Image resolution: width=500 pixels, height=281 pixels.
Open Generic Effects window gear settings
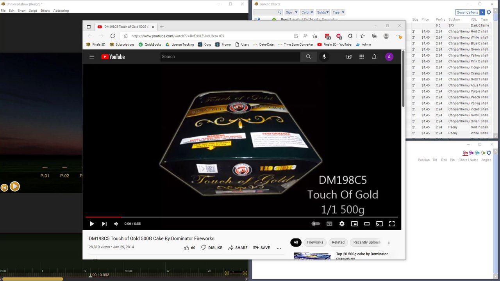(489, 12)
